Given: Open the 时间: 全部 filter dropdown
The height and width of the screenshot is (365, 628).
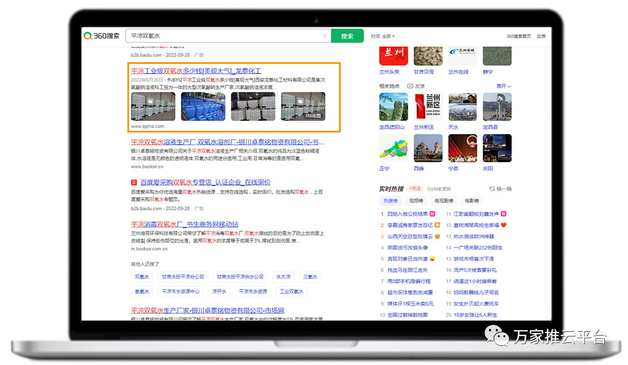Looking at the screenshot, I should click(x=383, y=36).
